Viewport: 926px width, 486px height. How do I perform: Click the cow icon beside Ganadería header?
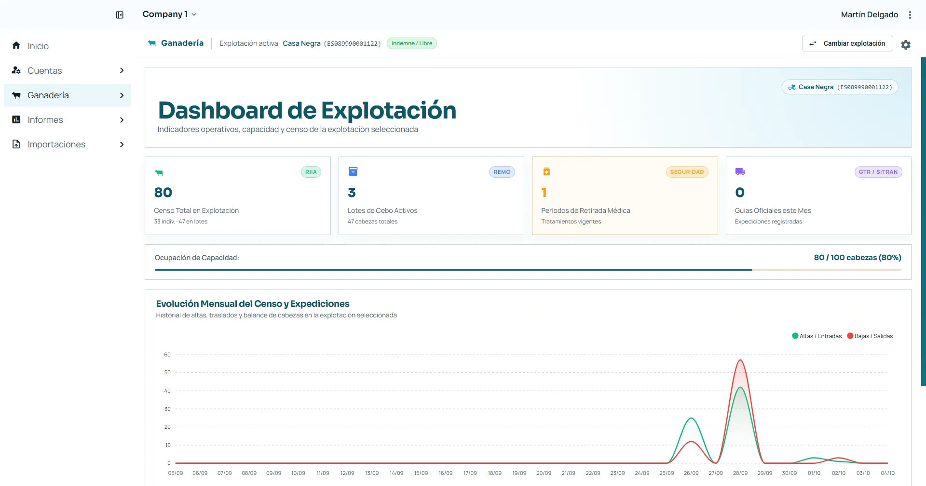tap(152, 43)
